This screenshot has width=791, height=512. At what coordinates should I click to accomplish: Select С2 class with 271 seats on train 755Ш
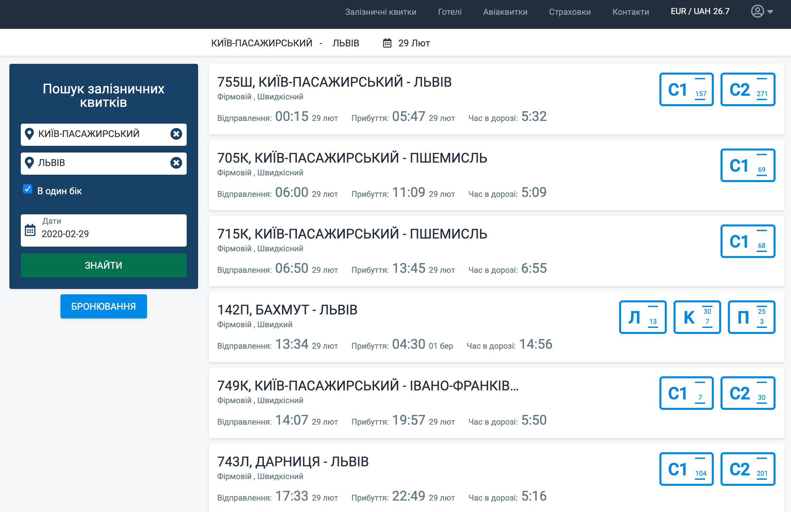pyautogui.click(x=748, y=89)
